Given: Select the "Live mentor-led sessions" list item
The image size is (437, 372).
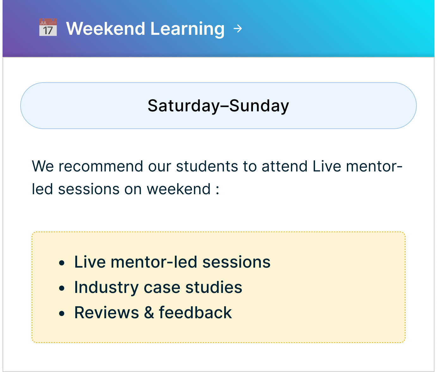Looking at the screenshot, I should click(x=172, y=262).
